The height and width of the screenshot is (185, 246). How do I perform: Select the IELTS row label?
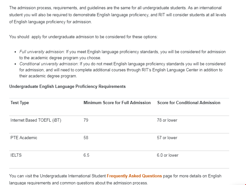tap(16, 155)
